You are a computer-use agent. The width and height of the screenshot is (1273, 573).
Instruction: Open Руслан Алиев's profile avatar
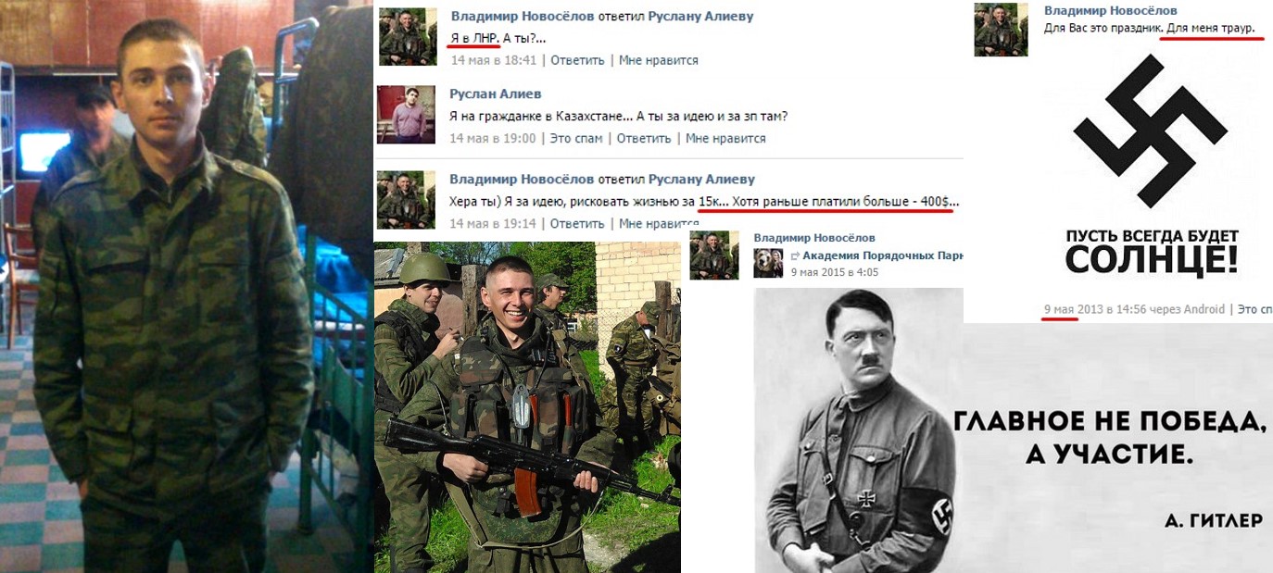pos(406,115)
